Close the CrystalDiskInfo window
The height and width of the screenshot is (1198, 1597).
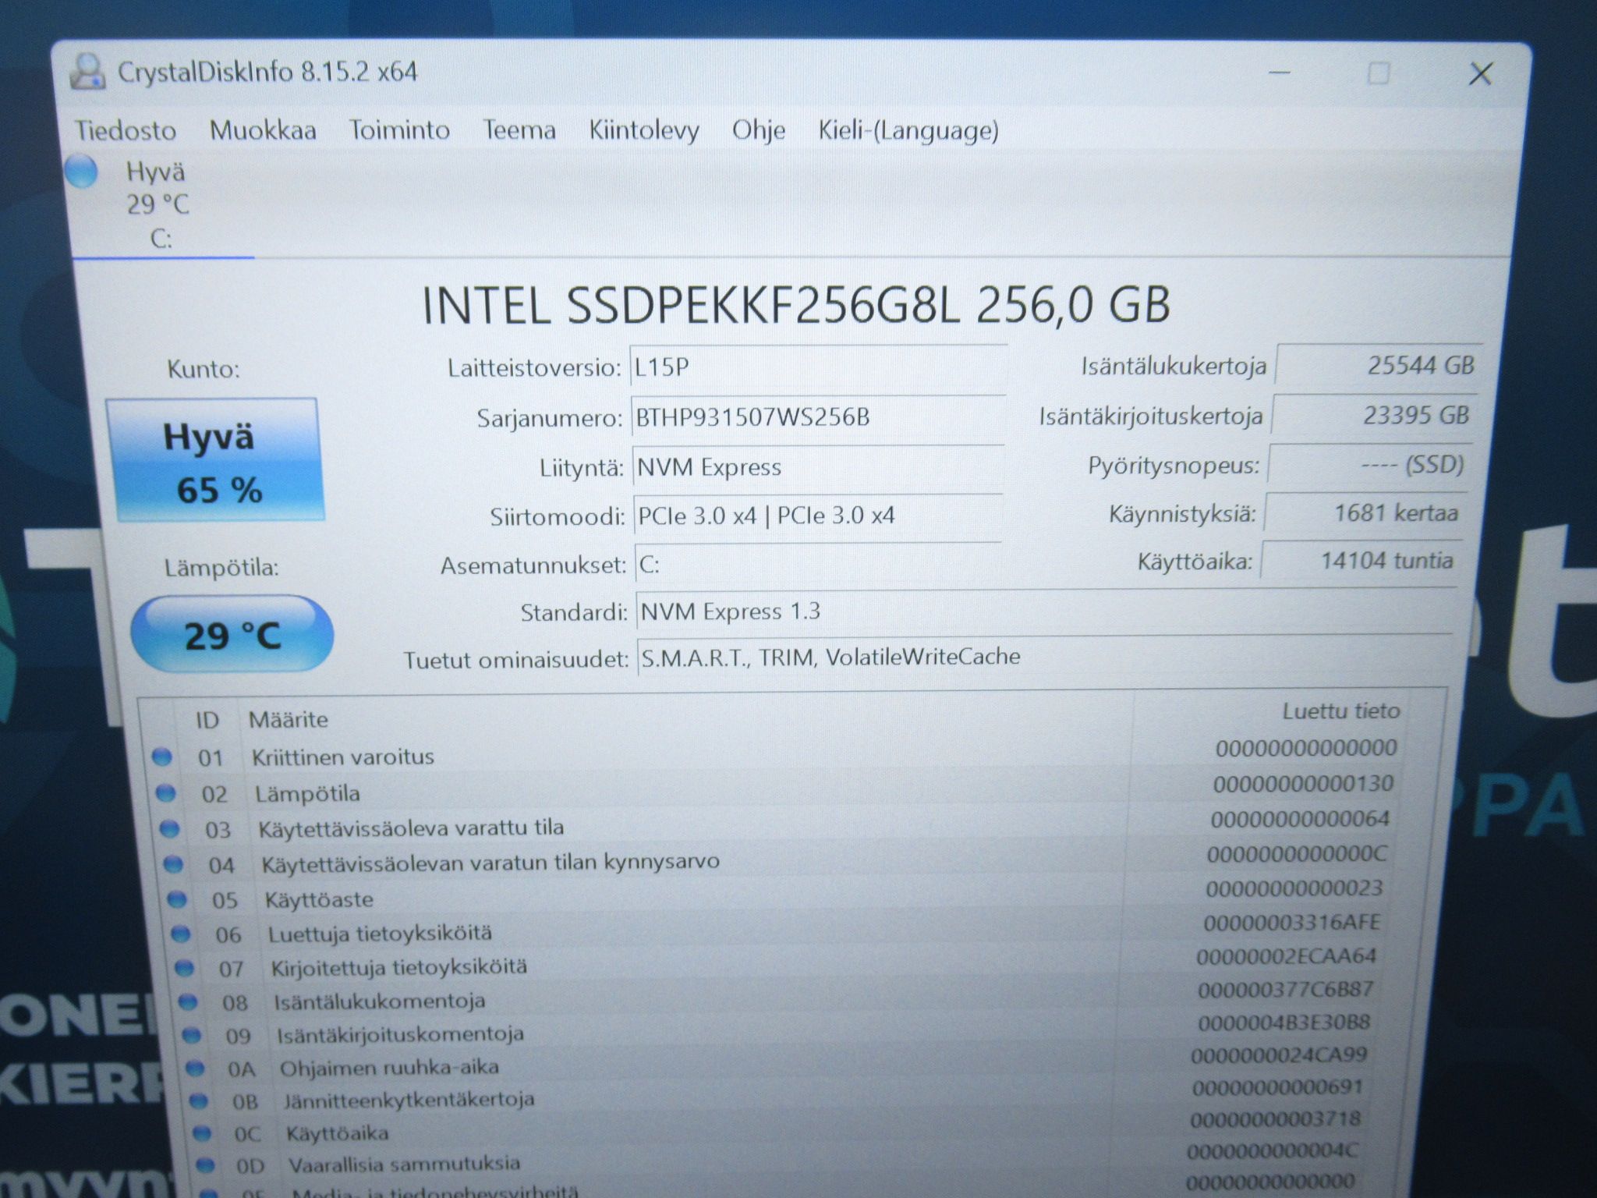1480,75
